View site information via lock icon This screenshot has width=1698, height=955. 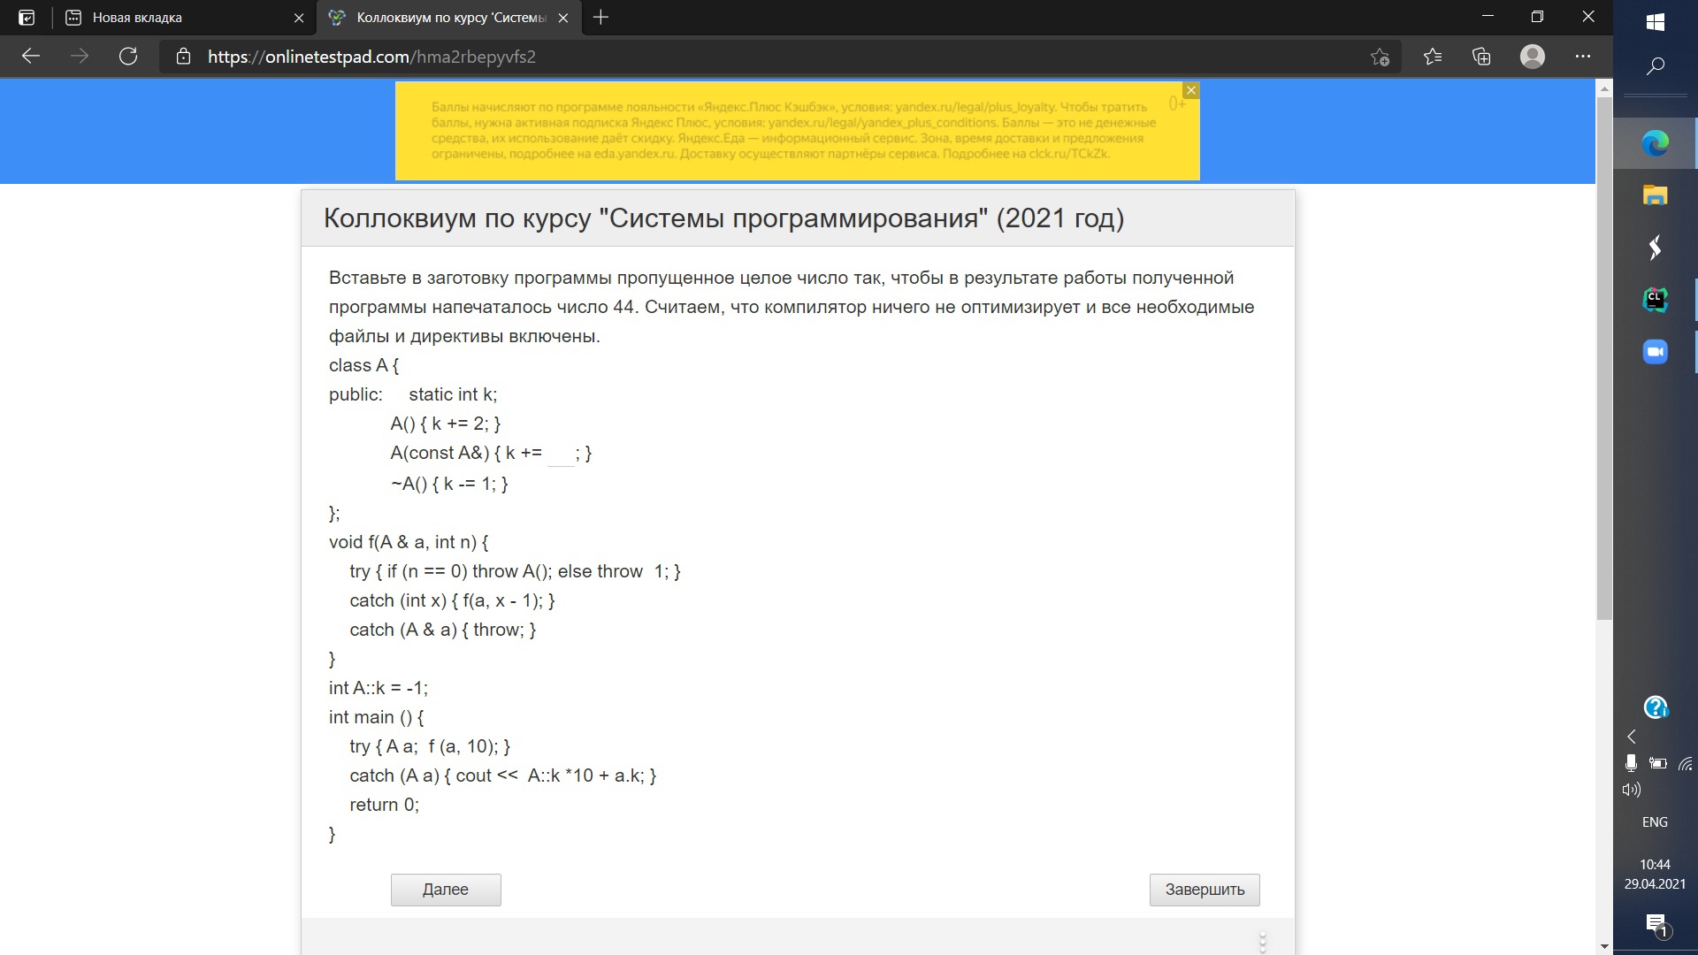point(183,57)
